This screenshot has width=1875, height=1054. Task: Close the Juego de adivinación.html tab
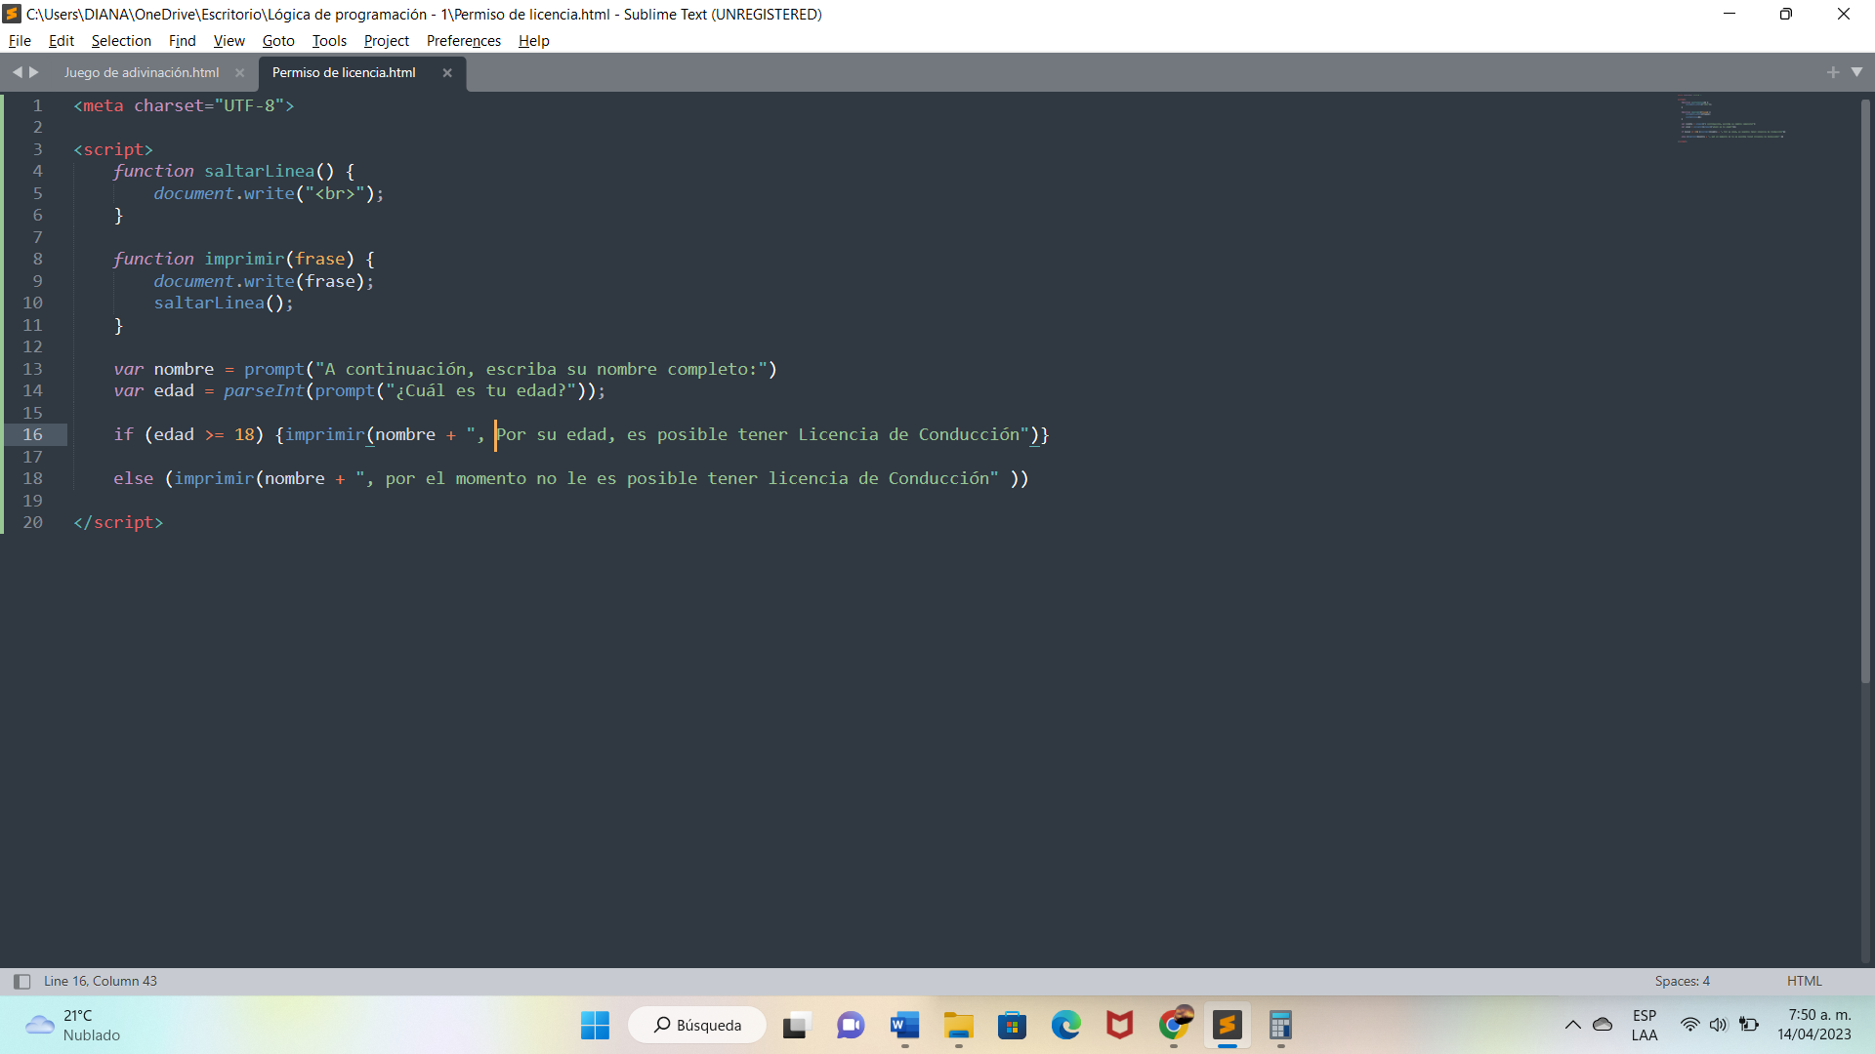point(239,73)
